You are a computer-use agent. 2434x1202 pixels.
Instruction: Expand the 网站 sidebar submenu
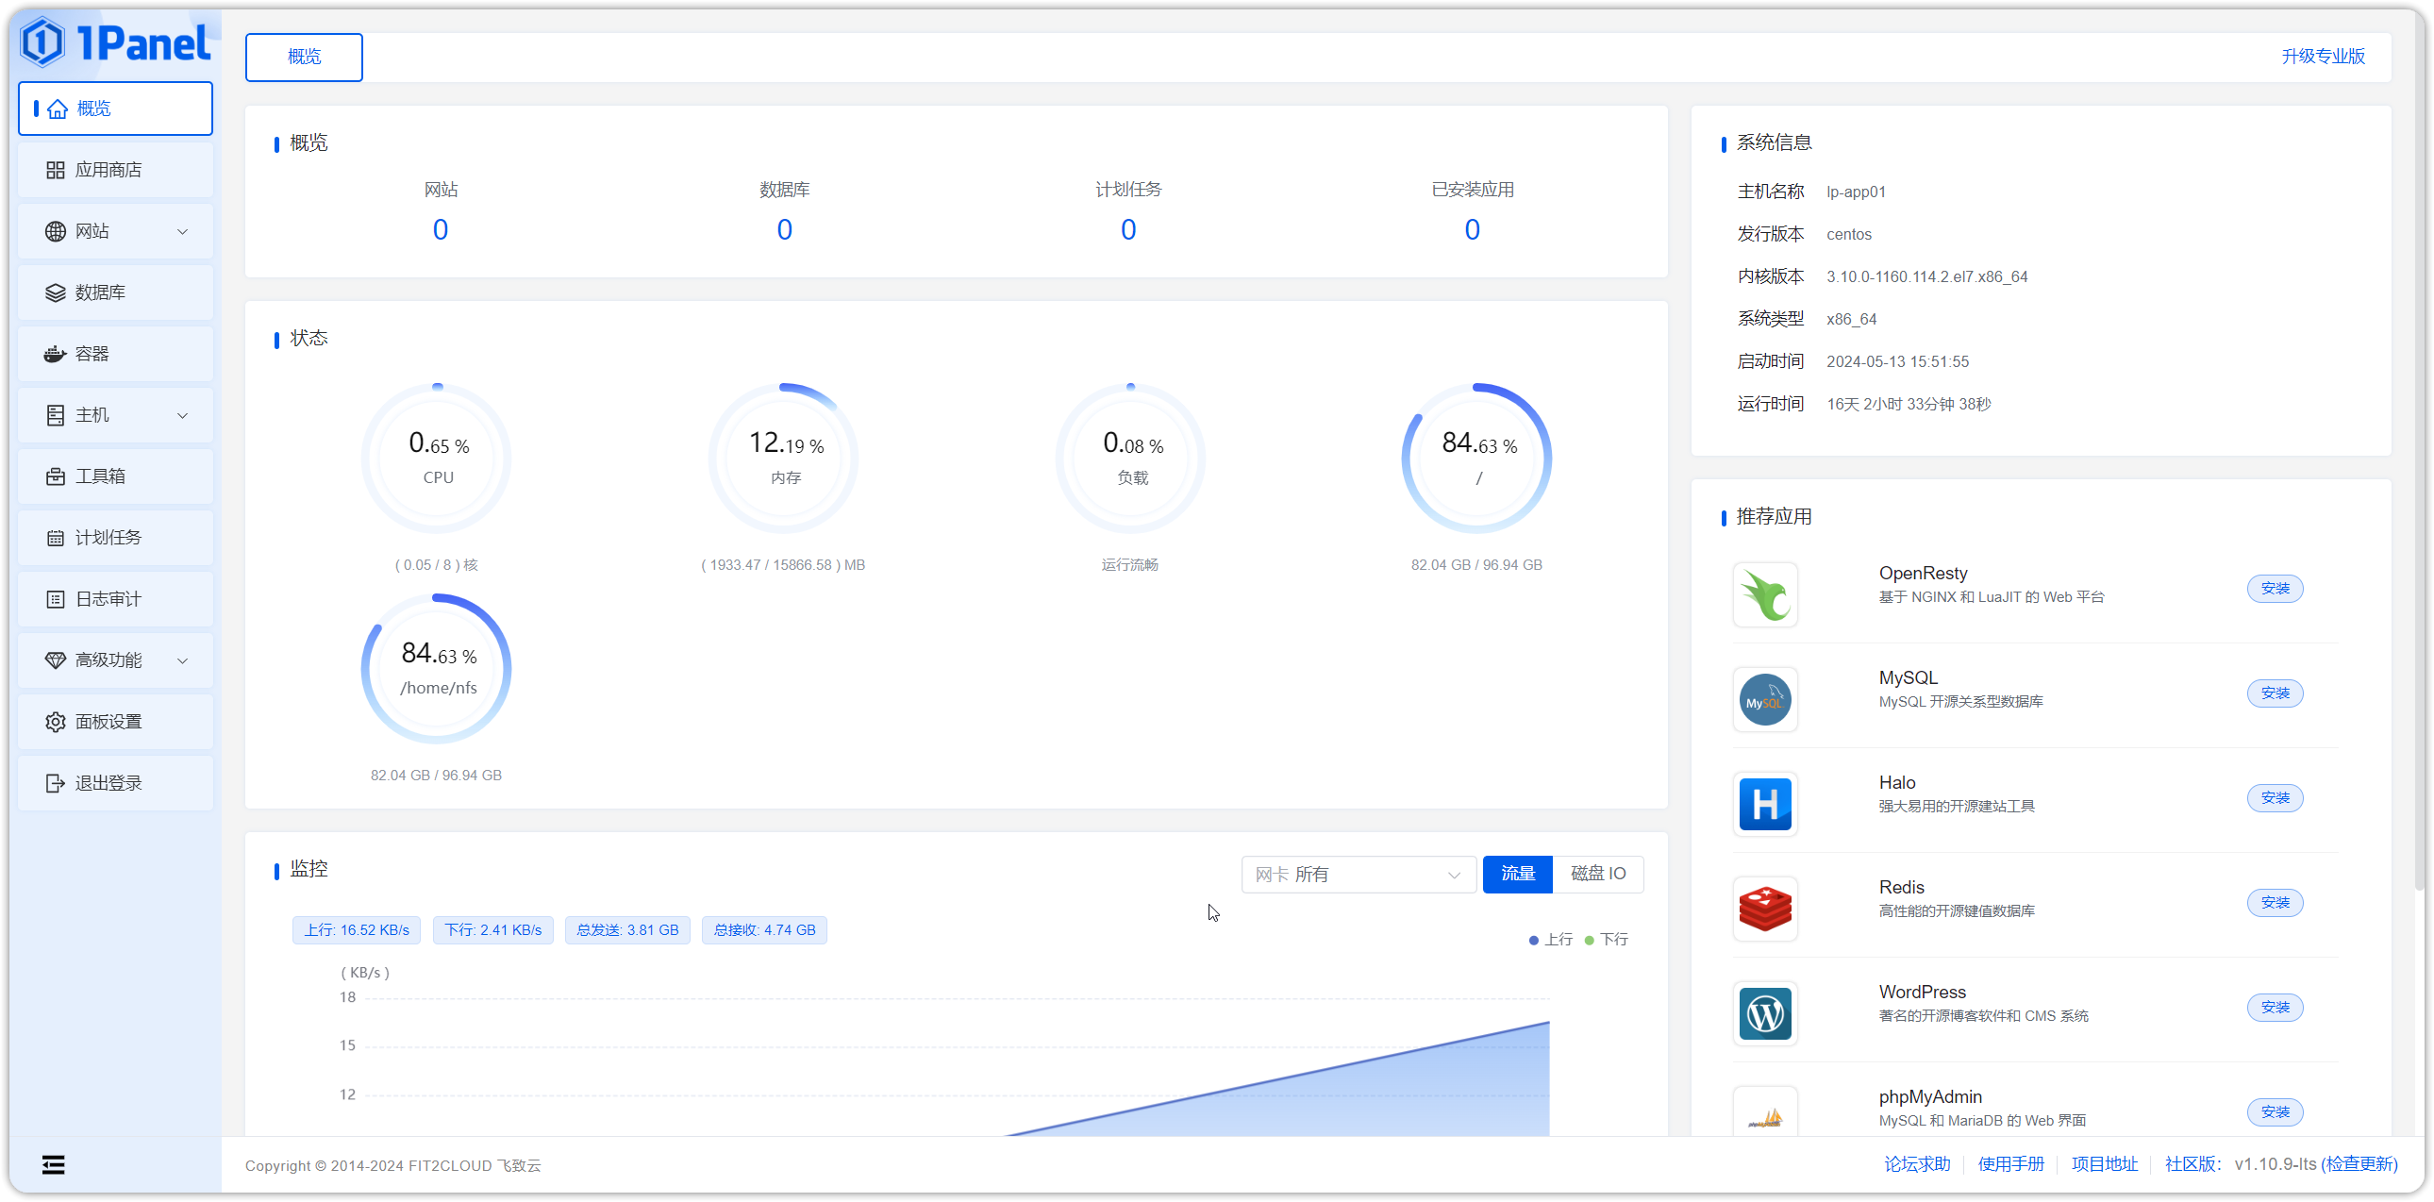pyautogui.click(x=182, y=231)
